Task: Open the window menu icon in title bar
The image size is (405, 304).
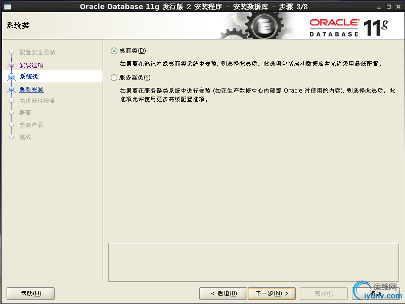Action: click(x=8, y=7)
